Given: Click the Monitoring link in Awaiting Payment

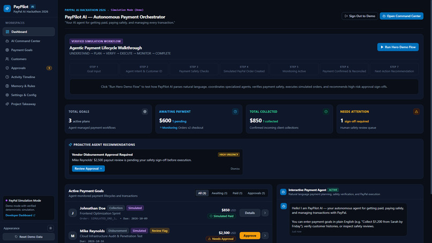Looking at the screenshot, I should coord(170,128).
